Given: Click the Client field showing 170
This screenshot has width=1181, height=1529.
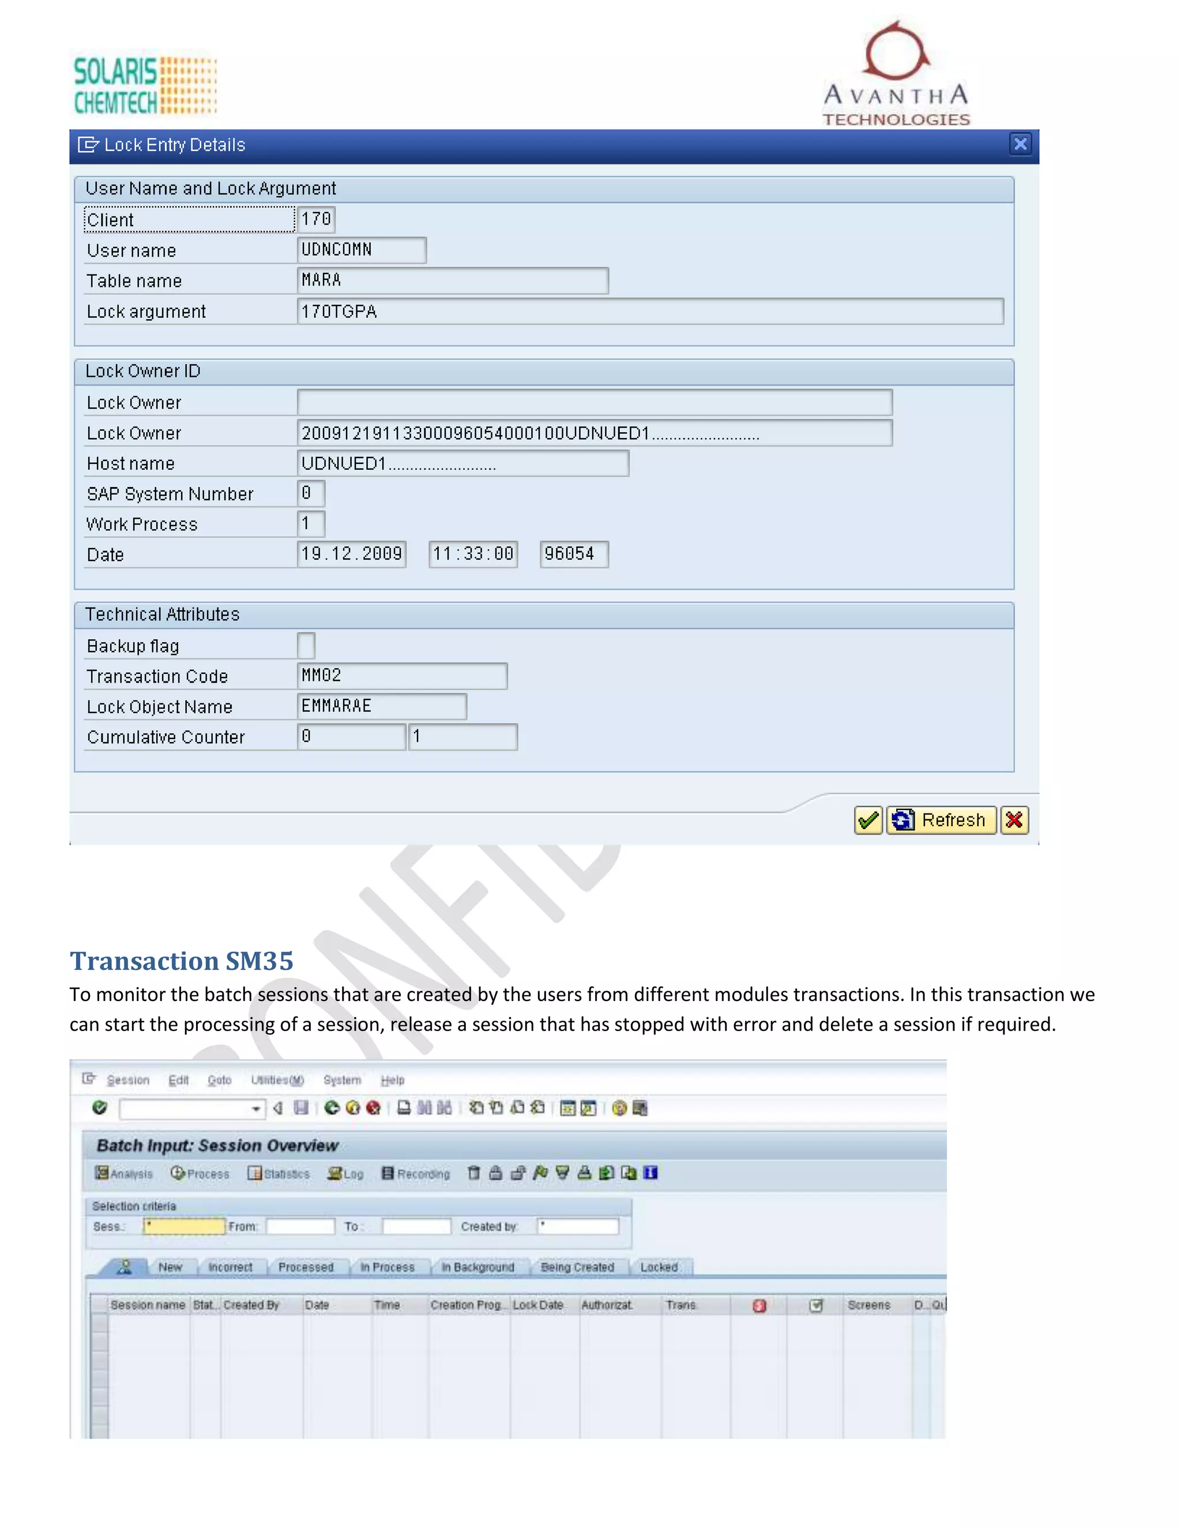Looking at the screenshot, I should tap(316, 219).
